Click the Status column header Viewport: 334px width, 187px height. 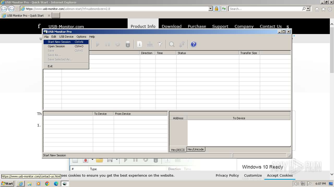click(208, 53)
